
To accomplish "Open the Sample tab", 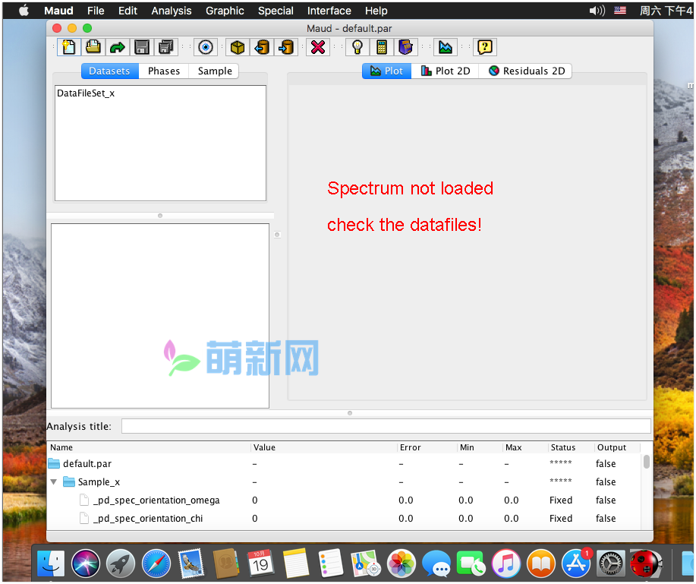I will 214,71.
